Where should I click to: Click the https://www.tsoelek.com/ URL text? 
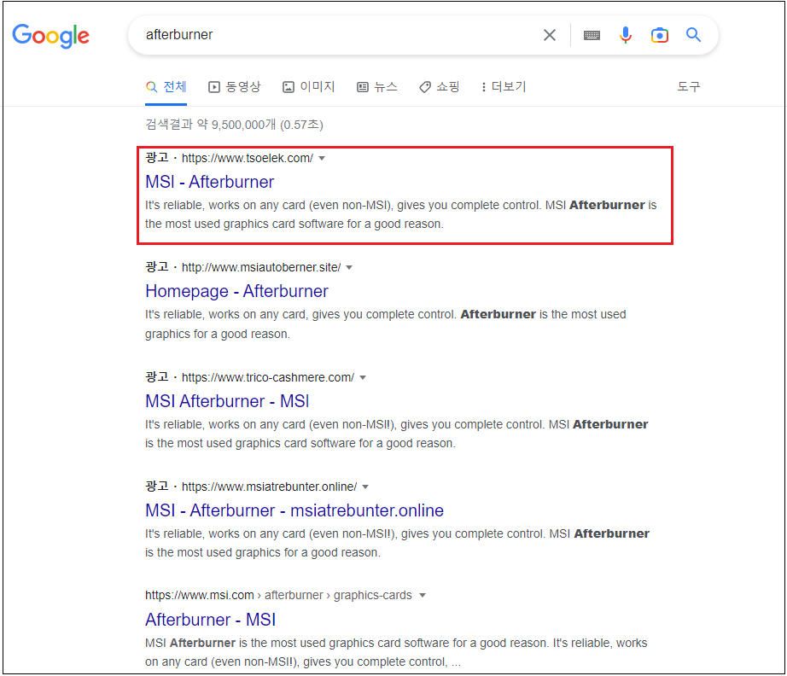coord(248,159)
